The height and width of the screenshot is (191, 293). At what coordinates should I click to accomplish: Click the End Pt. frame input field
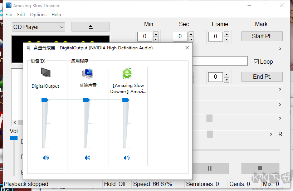point(215,77)
